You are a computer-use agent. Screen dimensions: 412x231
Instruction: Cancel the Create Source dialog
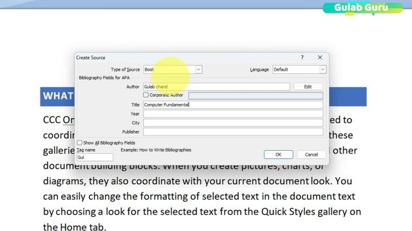[312, 155]
